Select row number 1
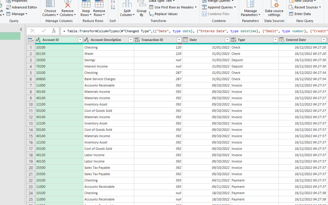 [31, 47]
